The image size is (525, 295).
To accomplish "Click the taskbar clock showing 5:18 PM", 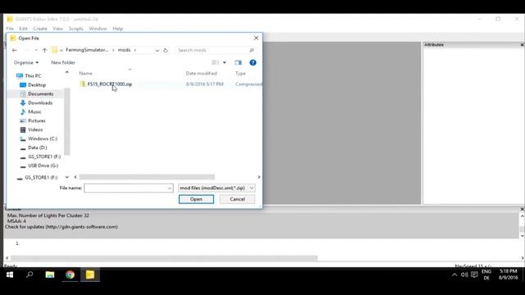I will tap(508, 275).
